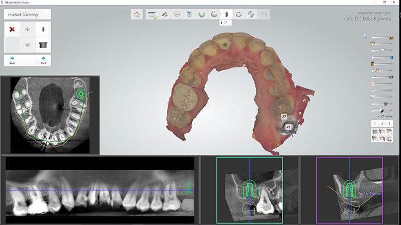Adjust the nerve markers visibility slider
The image size is (401, 225).
coord(382,70)
